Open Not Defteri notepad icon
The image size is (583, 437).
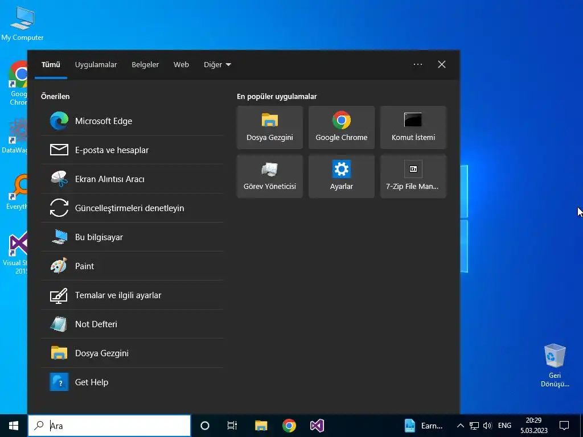tap(59, 324)
